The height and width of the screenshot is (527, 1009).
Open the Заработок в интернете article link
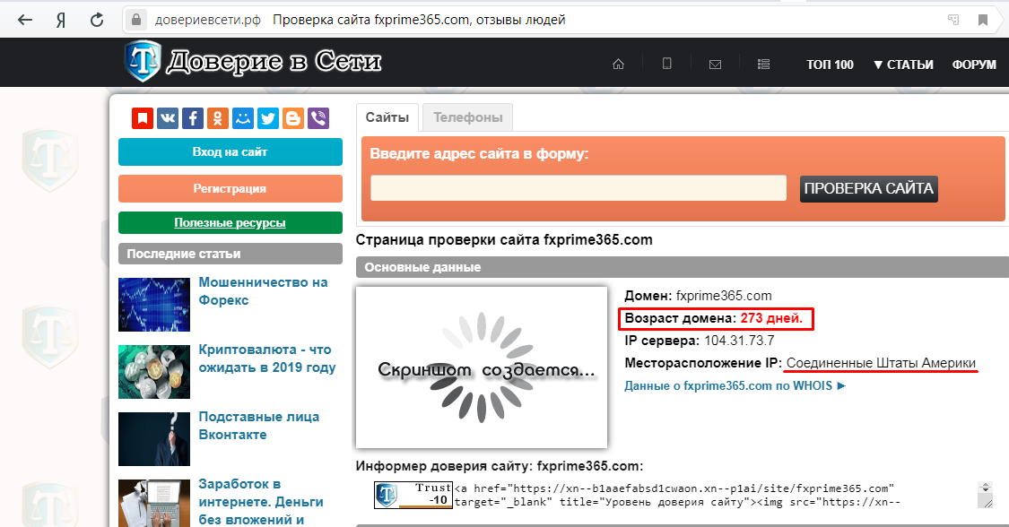click(261, 502)
